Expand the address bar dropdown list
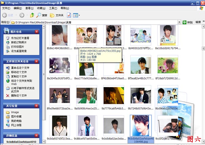This screenshot has width=205, height=145. pos(179,22)
